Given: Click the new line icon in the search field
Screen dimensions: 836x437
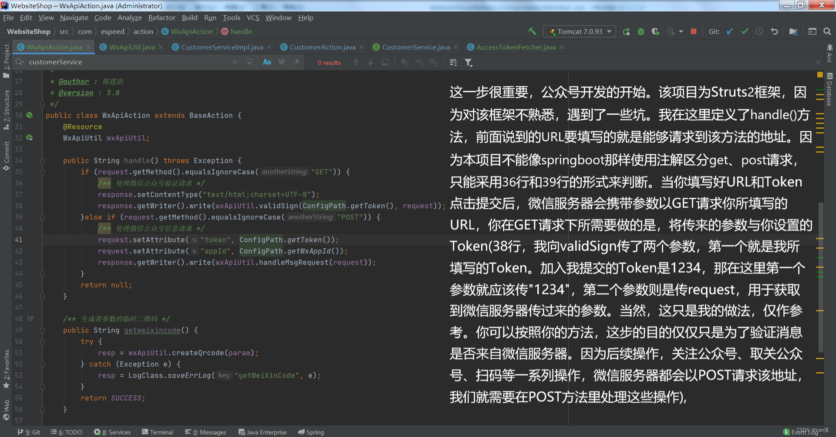Looking at the screenshot, I should coord(249,62).
